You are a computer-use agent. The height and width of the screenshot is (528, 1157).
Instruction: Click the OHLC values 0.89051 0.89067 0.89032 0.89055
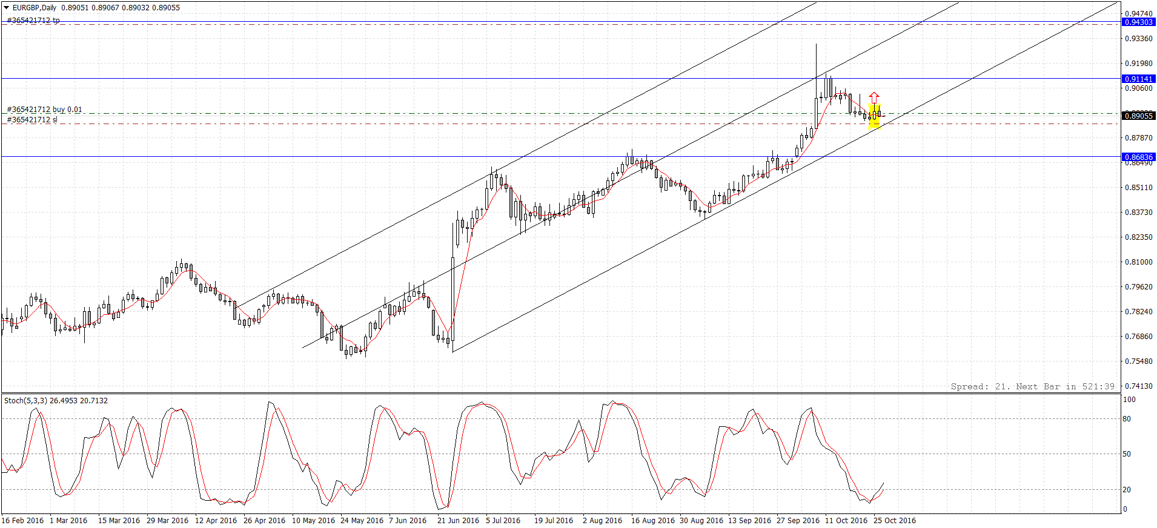[121, 8]
